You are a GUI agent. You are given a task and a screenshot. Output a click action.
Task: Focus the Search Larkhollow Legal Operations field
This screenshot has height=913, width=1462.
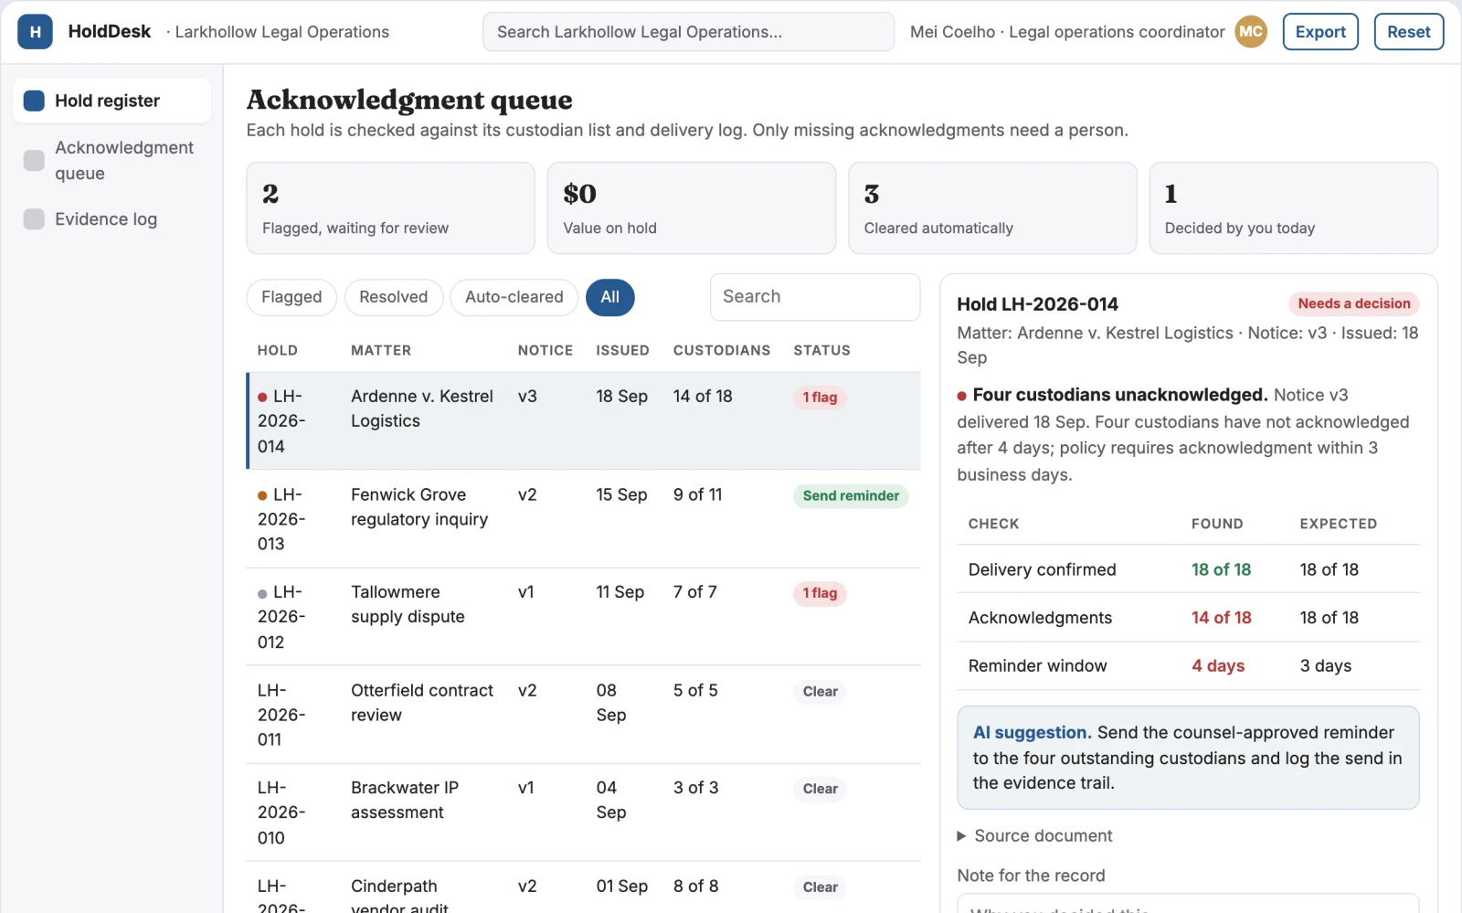688,32
